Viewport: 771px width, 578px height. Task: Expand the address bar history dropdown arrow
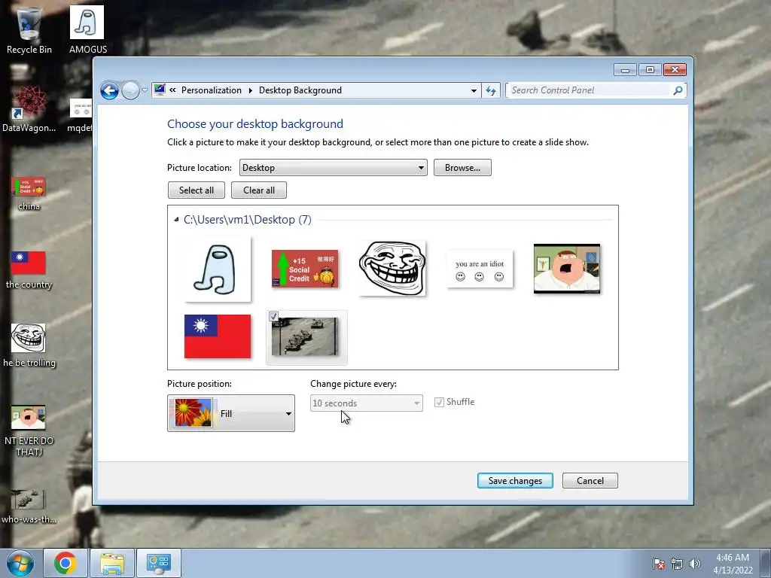[x=474, y=90]
